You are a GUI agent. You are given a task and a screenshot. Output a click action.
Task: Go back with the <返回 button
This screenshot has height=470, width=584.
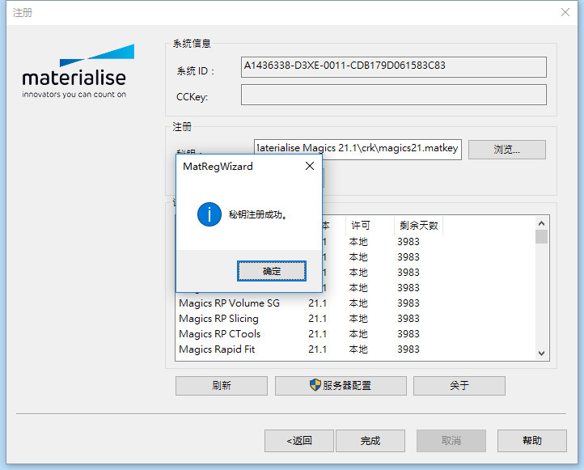coord(298,441)
